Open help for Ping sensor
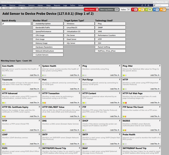This screenshot has width=169, height=155. [119, 66]
